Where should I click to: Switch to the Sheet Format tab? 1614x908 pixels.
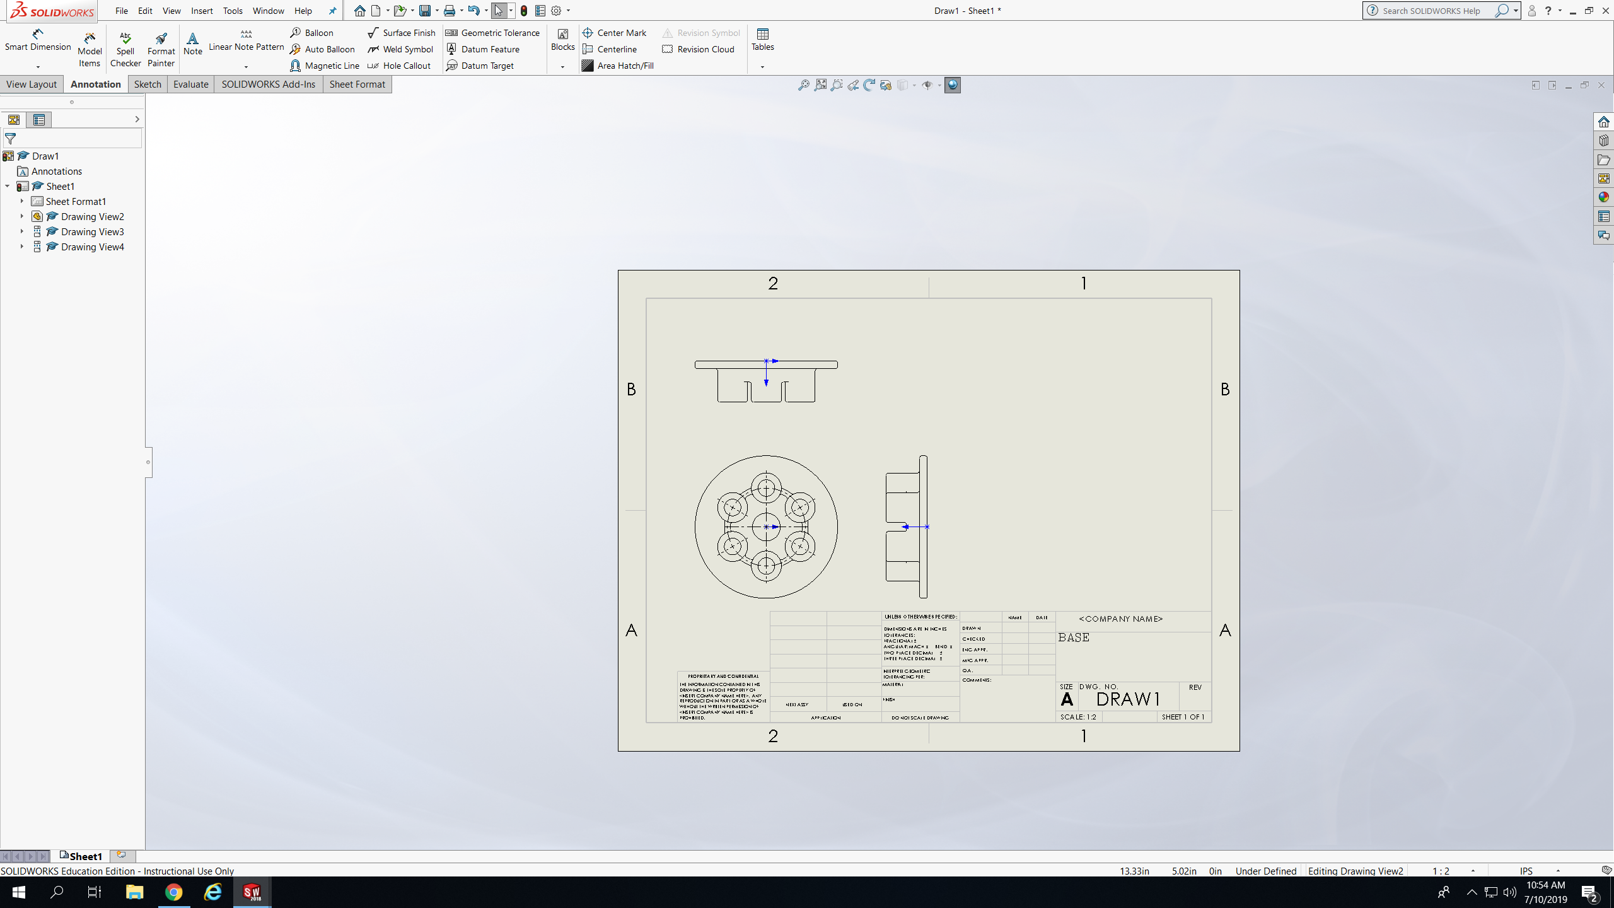[357, 84]
